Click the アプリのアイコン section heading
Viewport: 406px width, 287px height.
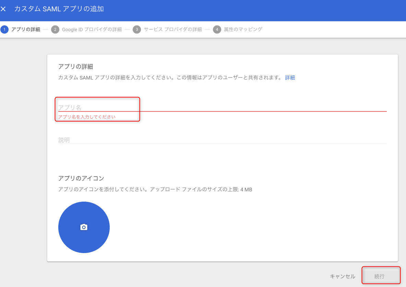(x=81, y=178)
